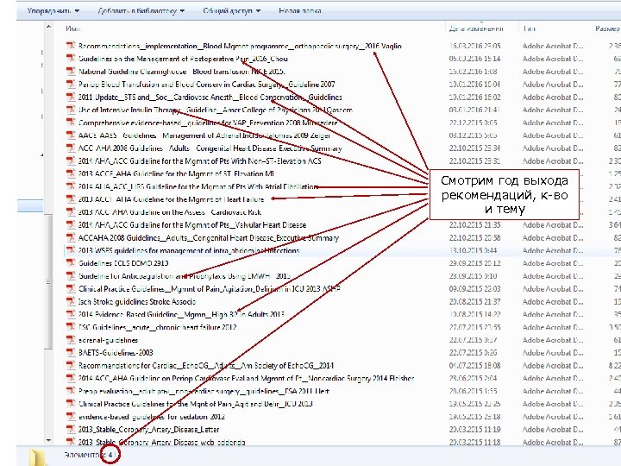Click the PDF icon of Guidelines on Management of Postoperative Pain
621x466 pixels.
(71, 59)
